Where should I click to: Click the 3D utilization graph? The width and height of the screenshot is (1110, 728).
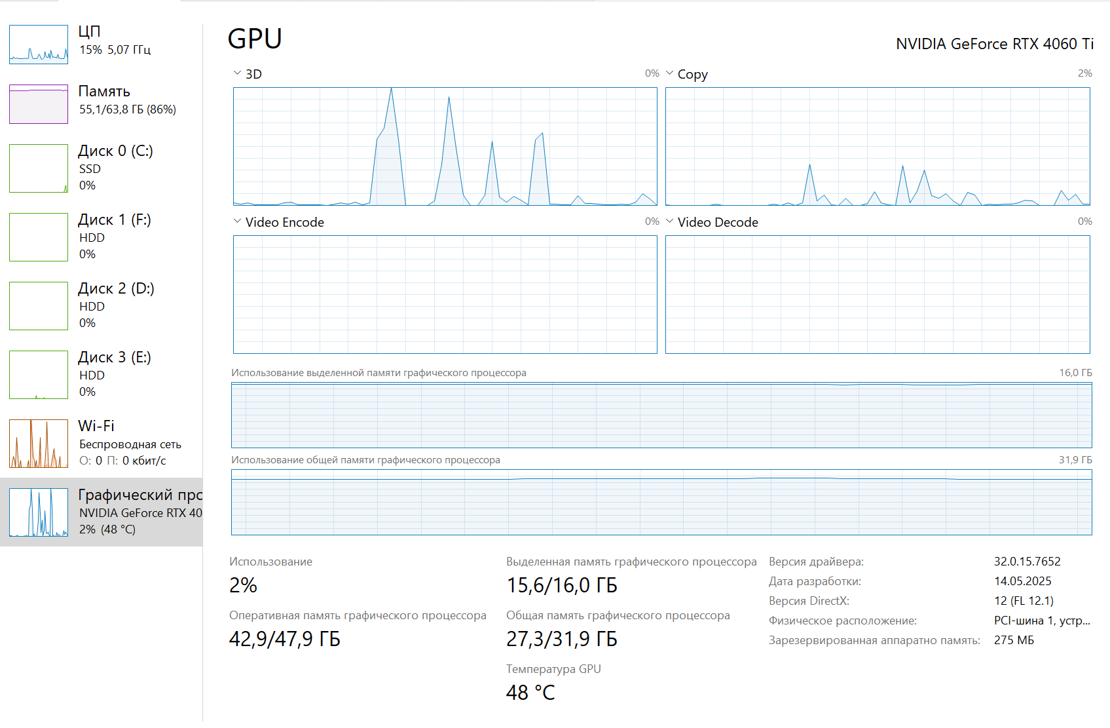(445, 147)
